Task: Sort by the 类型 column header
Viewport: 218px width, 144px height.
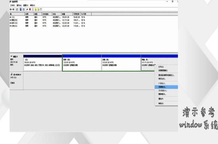Action: point(38,14)
